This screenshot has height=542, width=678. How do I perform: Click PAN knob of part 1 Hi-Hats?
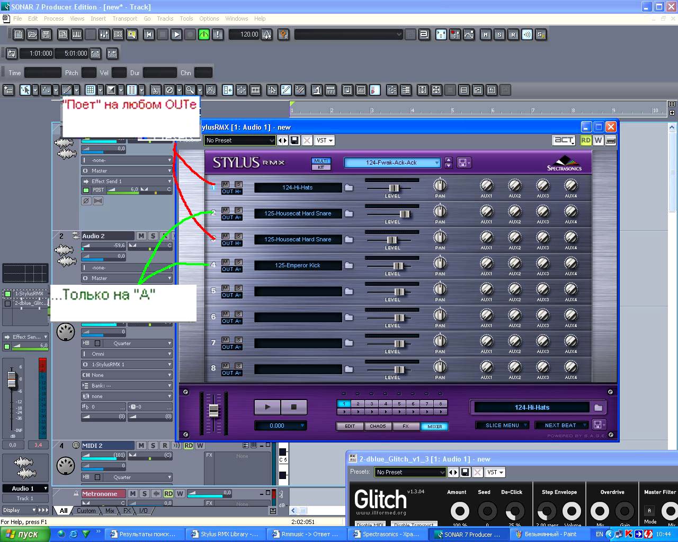click(440, 185)
